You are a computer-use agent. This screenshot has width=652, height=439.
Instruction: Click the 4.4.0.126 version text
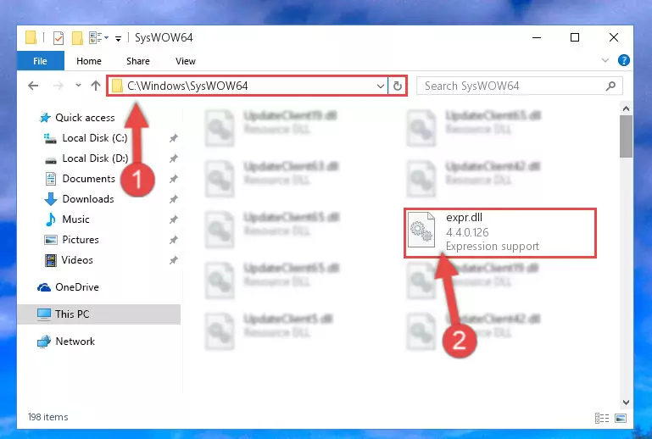tap(467, 232)
